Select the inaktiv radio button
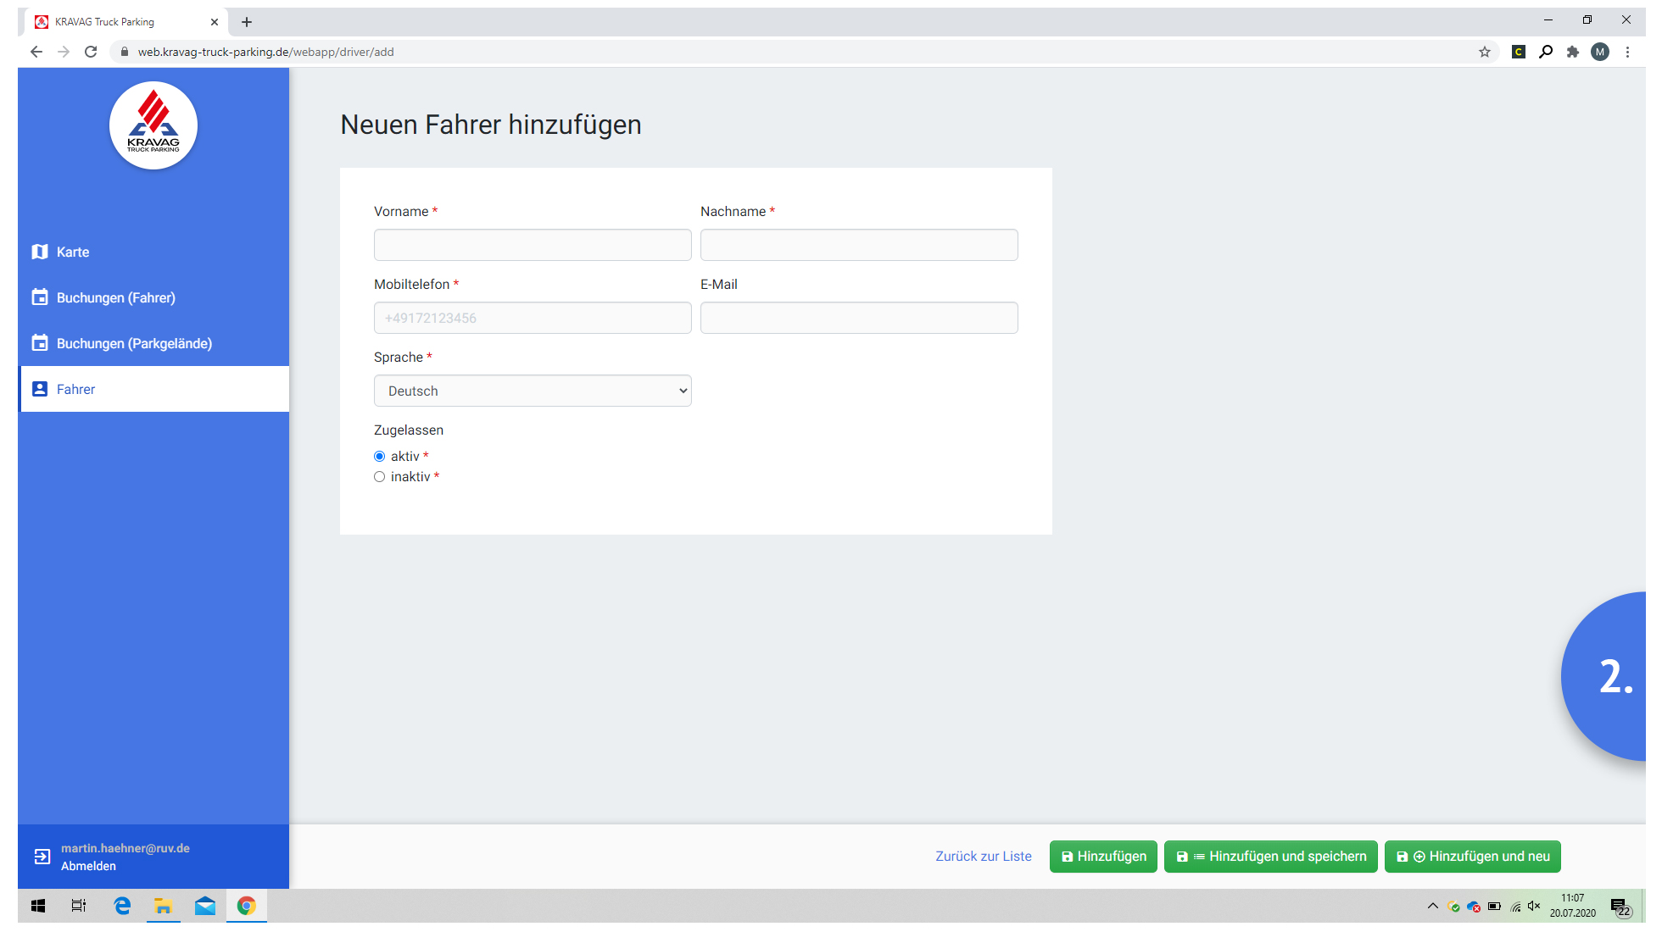 pos(380,476)
